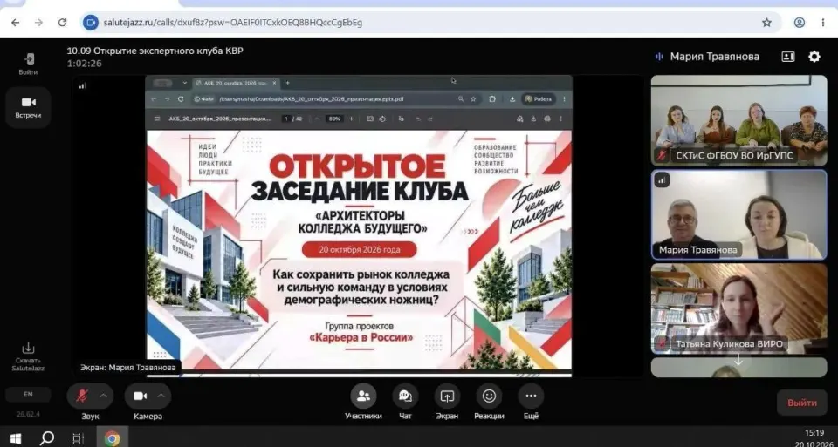This screenshot has width=838, height=447.
Task: Click the Chrome icon in the taskbar
Action: pyautogui.click(x=112, y=438)
